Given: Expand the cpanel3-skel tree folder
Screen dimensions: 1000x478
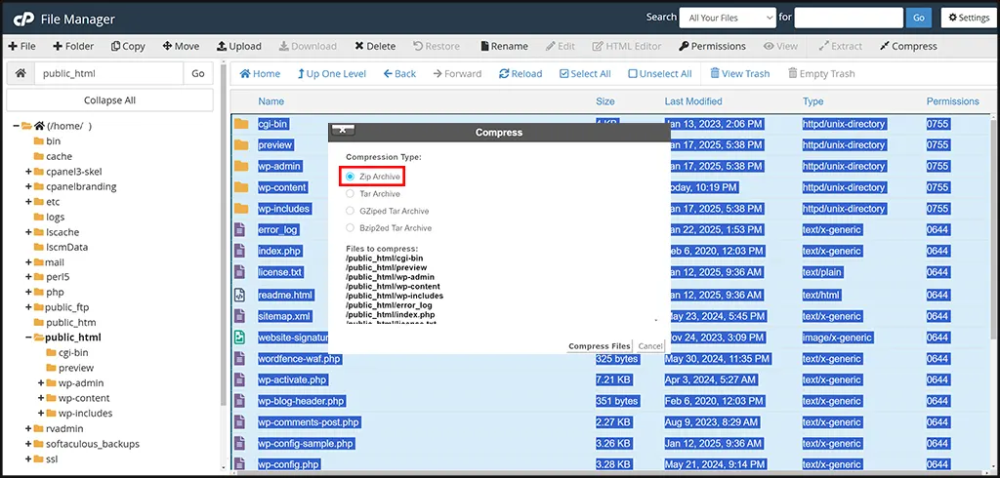Looking at the screenshot, I should tap(28, 172).
